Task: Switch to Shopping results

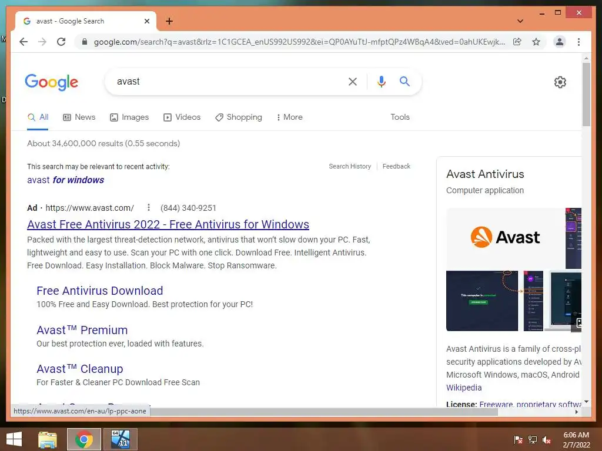Action: (x=239, y=117)
